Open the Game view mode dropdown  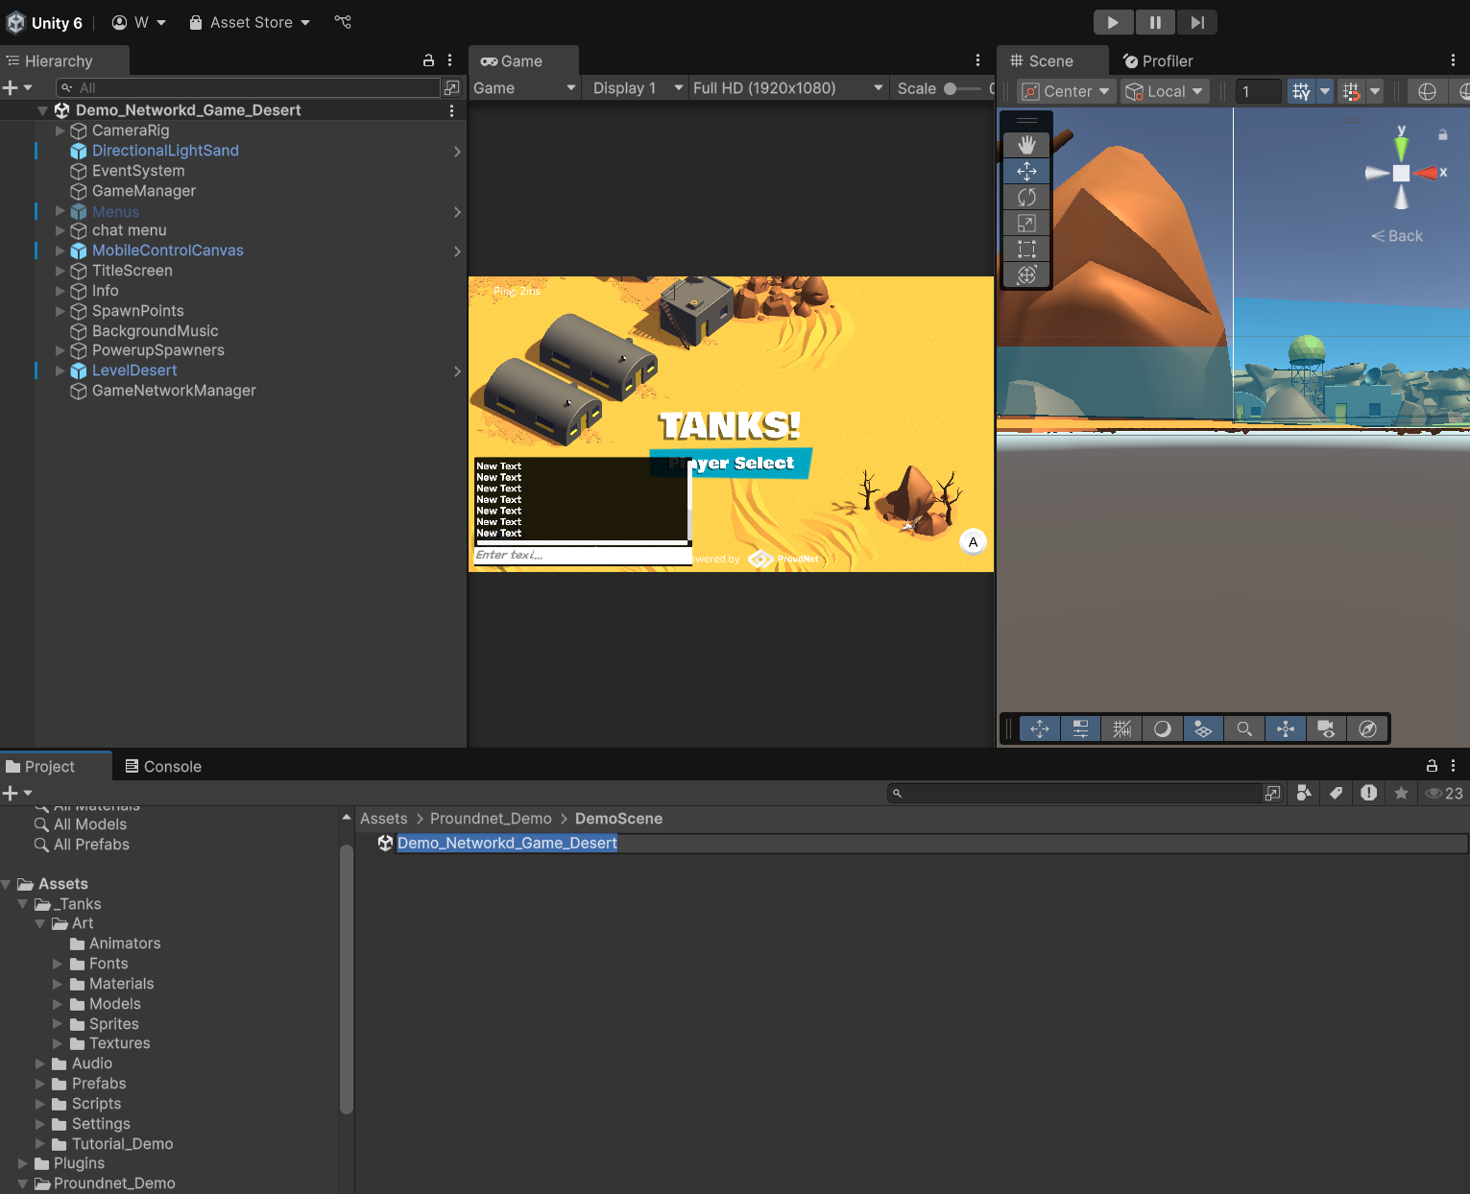(x=524, y=88)
